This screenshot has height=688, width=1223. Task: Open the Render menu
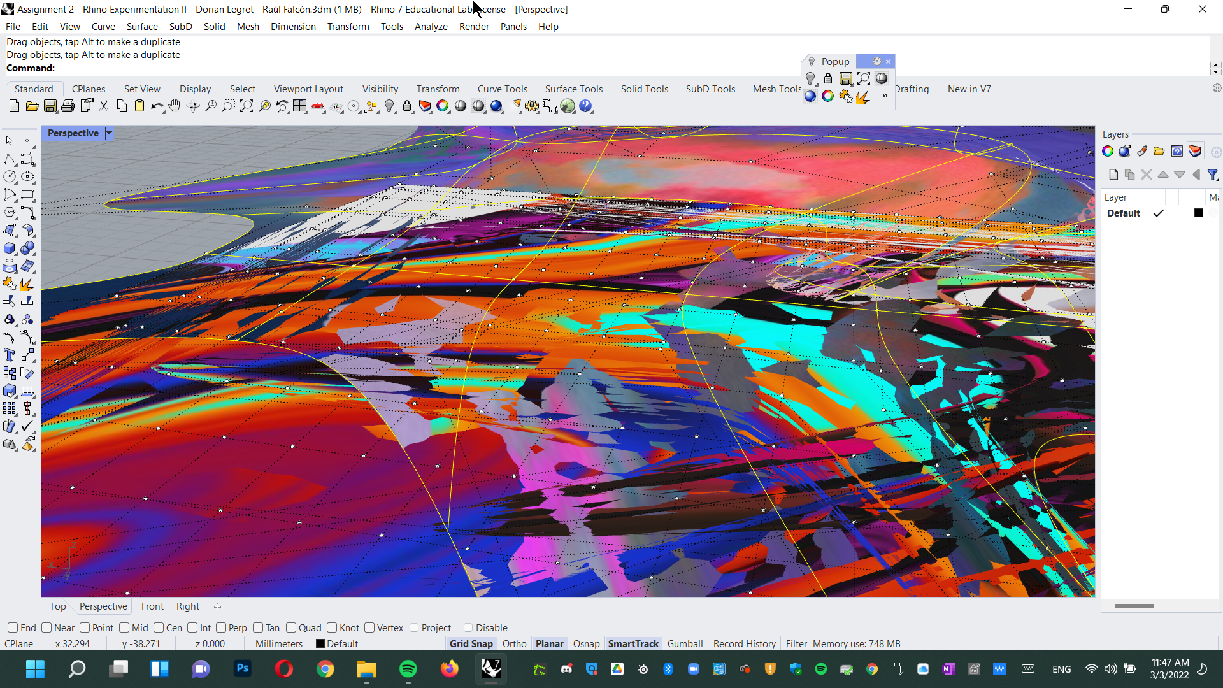[474, 26]
